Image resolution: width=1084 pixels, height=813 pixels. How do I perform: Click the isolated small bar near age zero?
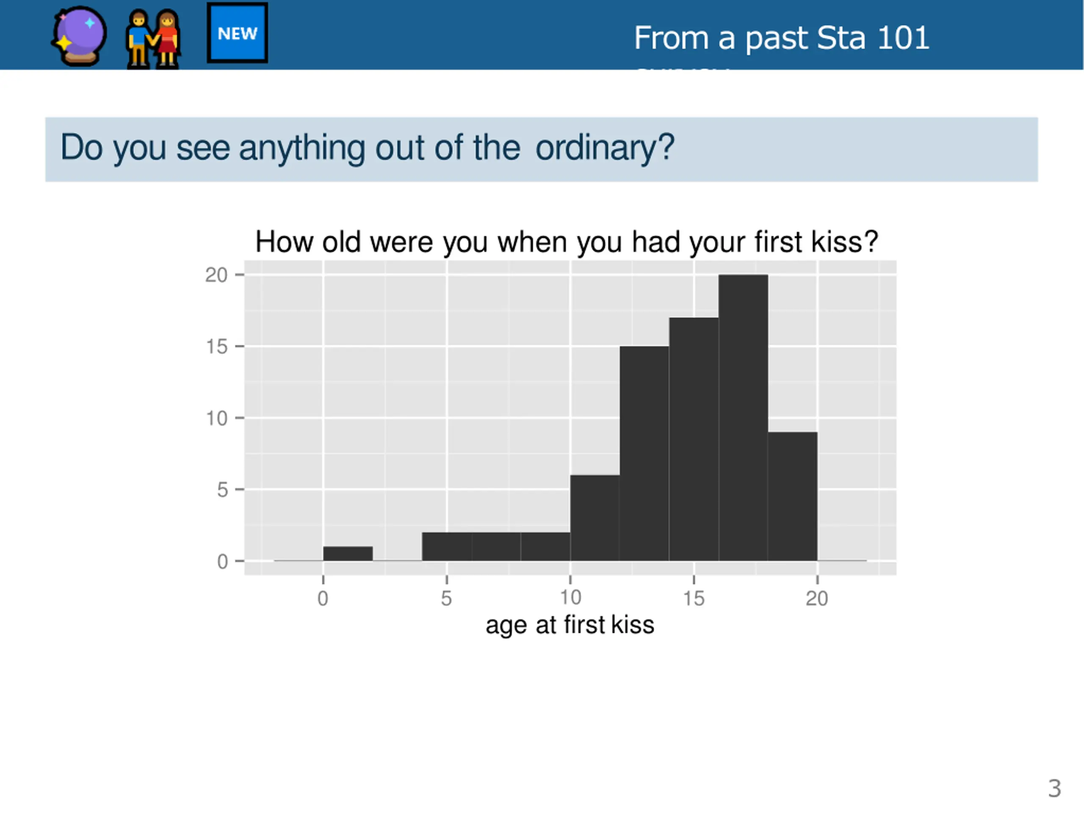click(348, 554)
